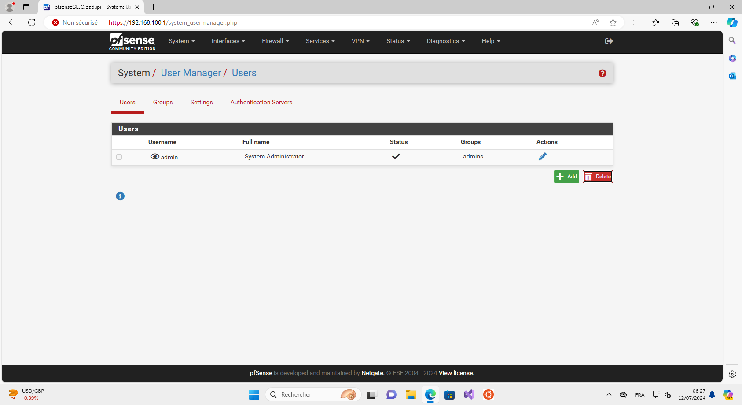The image size is (742, 405).
Task: Open Visual Studio from the taskbar
Action: click(469, 394)
